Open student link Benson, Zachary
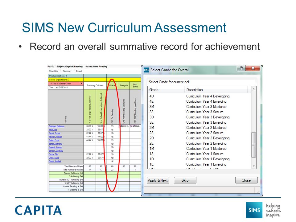 pos(56,151)
